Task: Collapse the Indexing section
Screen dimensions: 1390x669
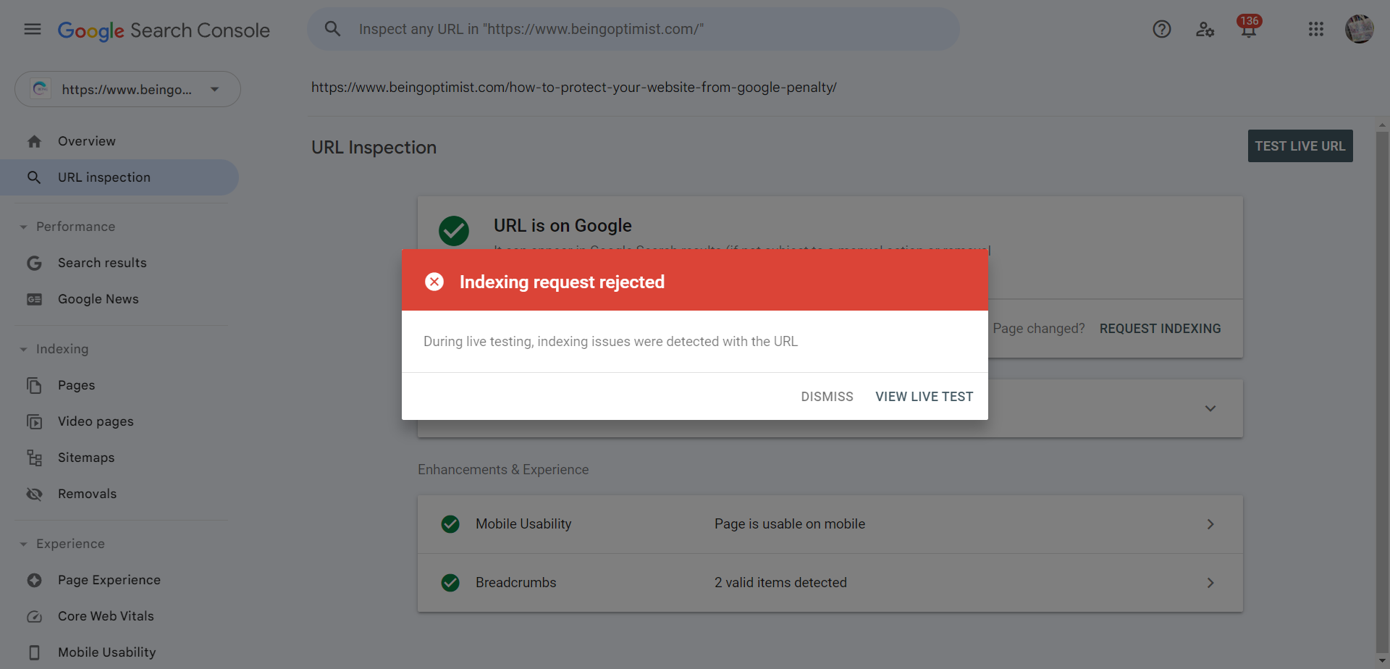Action: tap(23, 350)
